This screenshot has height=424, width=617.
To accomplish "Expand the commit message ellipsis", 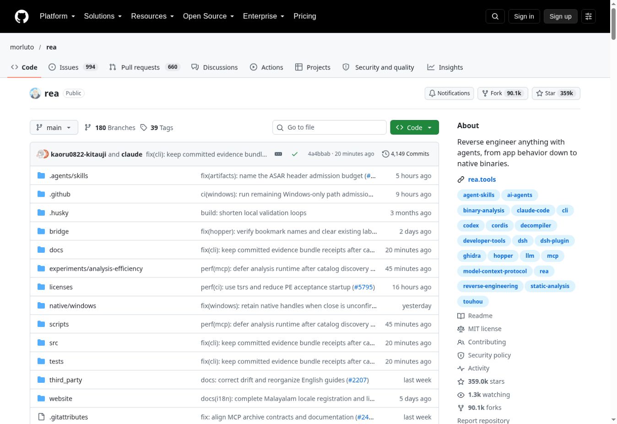I will coord(278,154).
